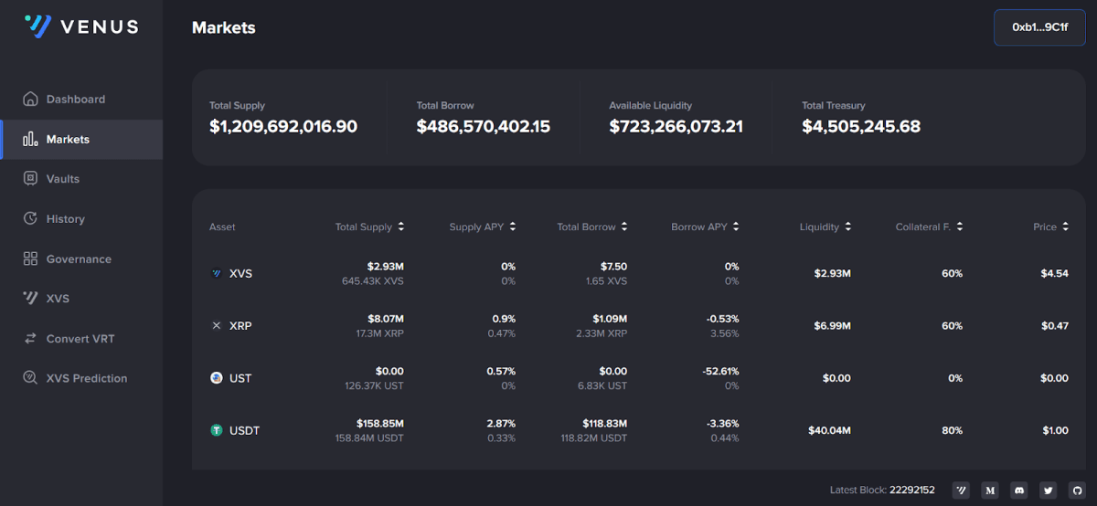This screenshot has width=1097, height=506.
Task: Click XVS price $4.54
Action: click(x=1054, y=273)
